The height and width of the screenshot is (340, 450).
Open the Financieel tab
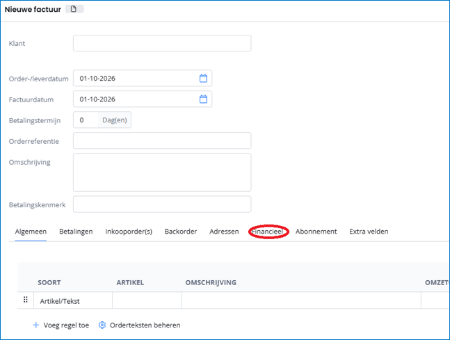pyautogui.click(x=268, y=232)
